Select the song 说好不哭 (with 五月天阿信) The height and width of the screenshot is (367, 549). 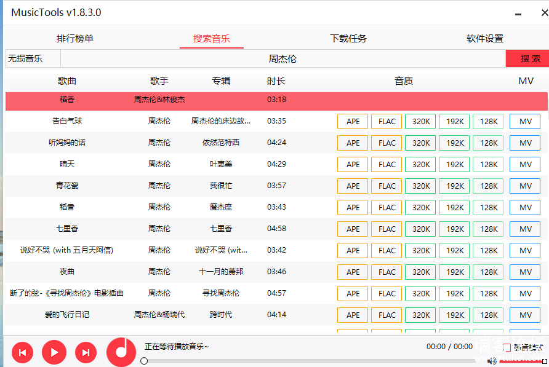coord(66,250)
